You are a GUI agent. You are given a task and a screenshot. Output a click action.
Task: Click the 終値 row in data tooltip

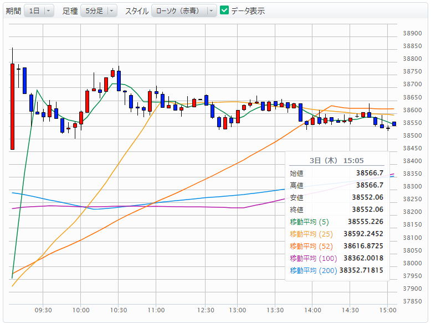click(336, 209)
